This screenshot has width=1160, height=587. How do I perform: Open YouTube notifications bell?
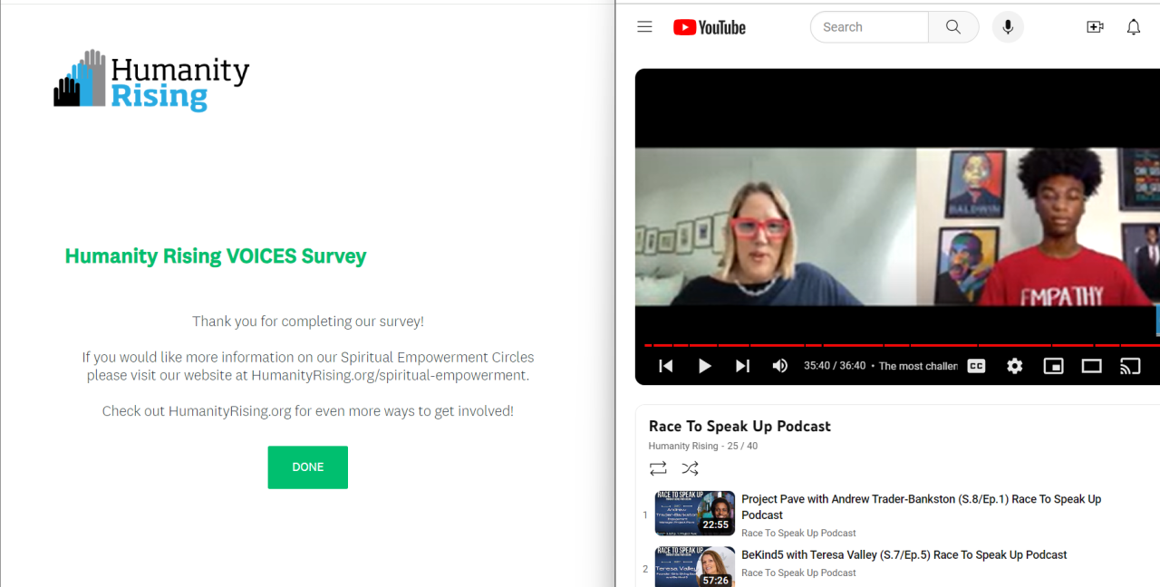coord(1134,27)
